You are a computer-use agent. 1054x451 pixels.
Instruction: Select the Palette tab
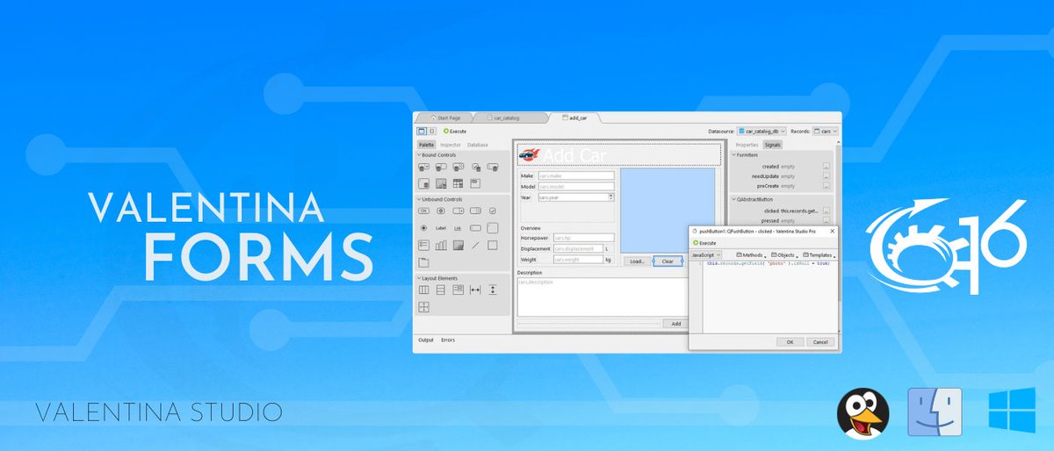pyautogui.click(x=426, y=145)
